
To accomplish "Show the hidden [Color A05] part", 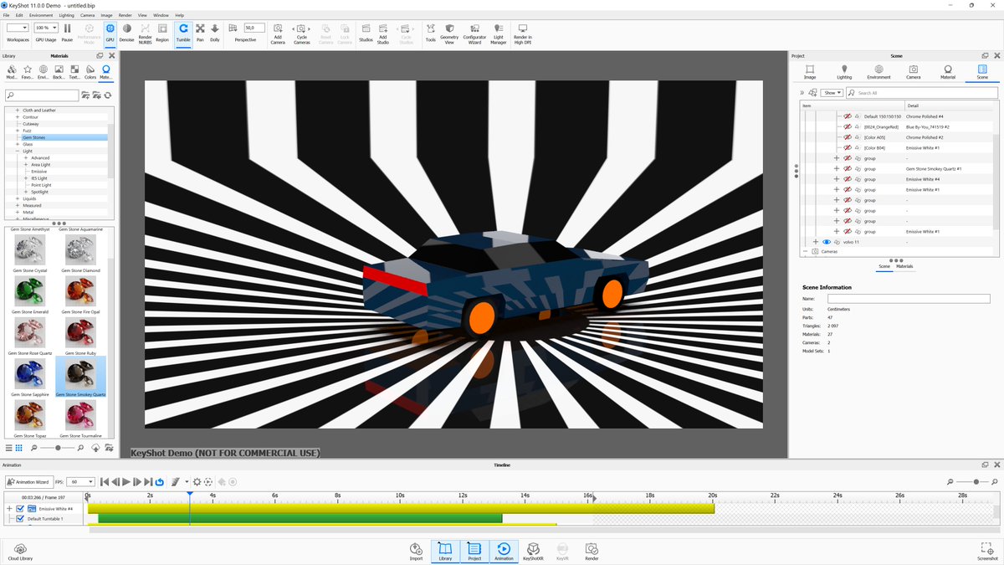I will (847, 137).
